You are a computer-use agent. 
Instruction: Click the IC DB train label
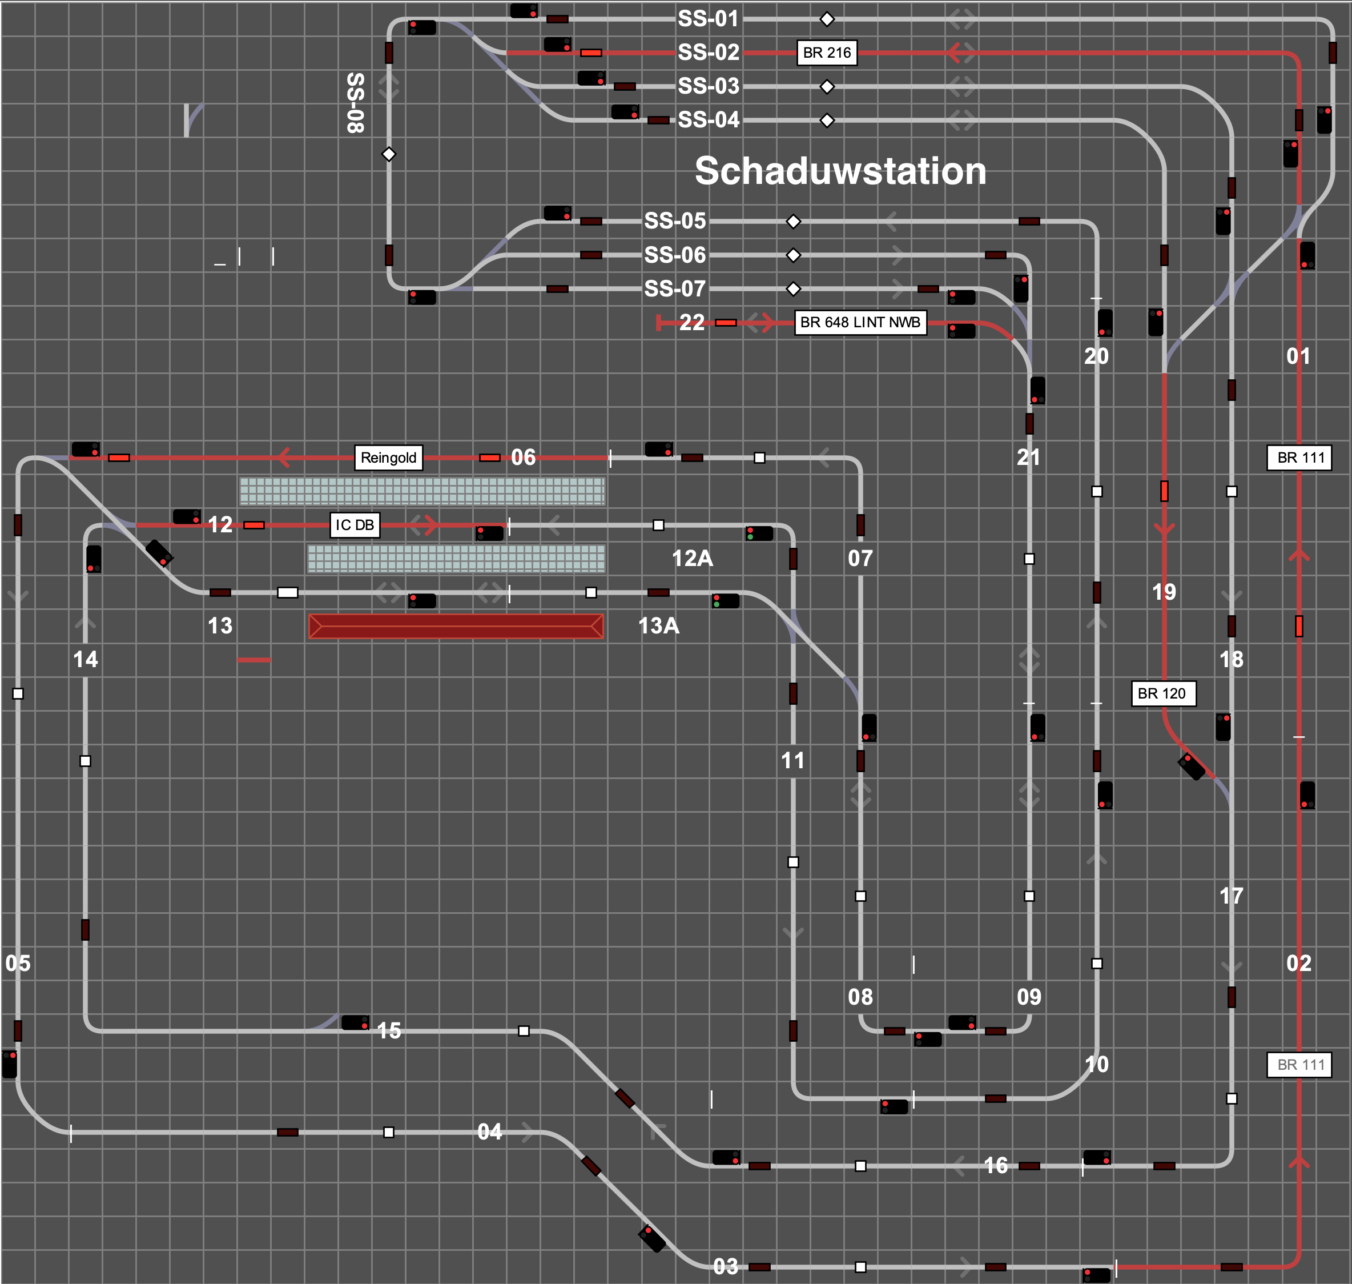coord(355,525)
